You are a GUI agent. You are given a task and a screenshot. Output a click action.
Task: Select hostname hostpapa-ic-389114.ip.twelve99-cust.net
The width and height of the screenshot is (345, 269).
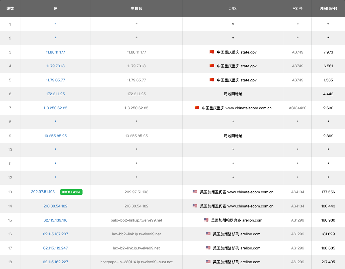point(136,262)
